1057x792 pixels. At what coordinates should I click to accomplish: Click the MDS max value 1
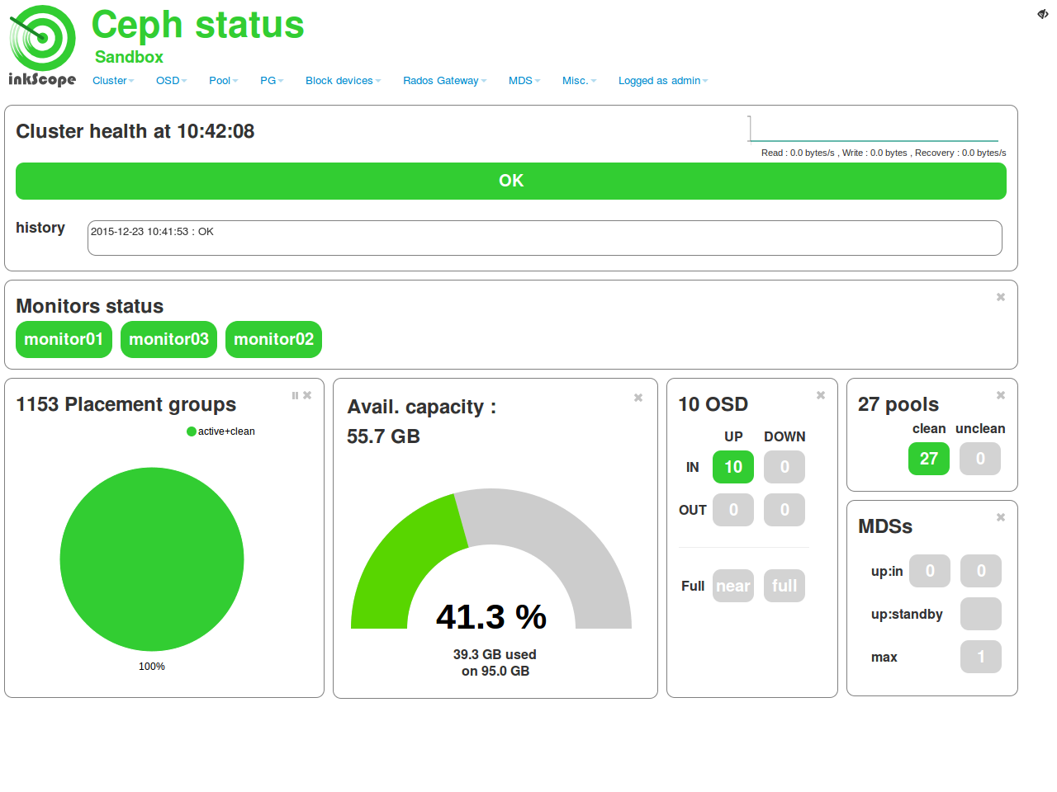(981, 657)
